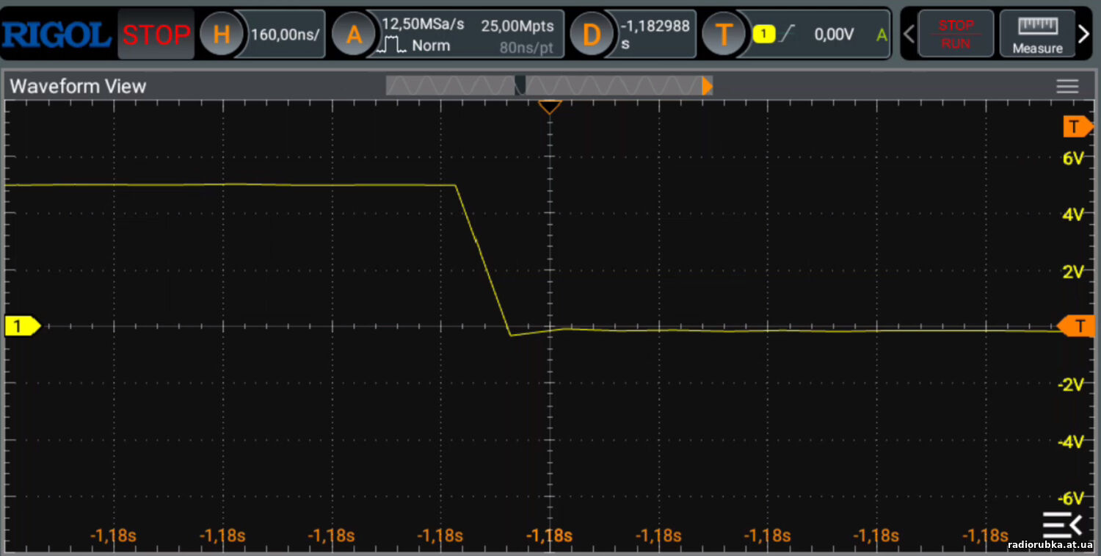Click the RIGOL logo
Screen dimensions: 1101x556
pos(57,34)
